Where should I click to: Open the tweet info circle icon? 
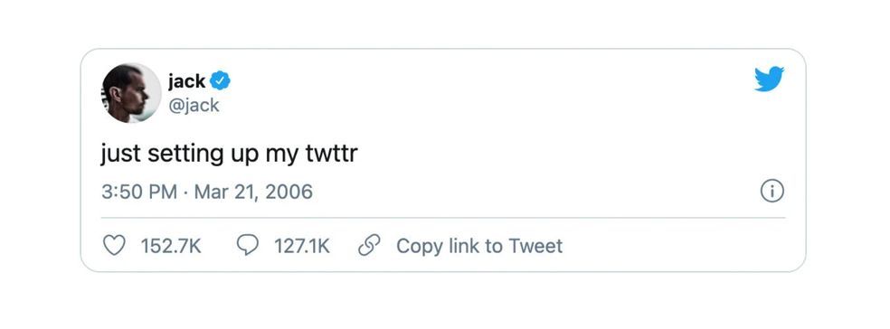coord(772,192)
